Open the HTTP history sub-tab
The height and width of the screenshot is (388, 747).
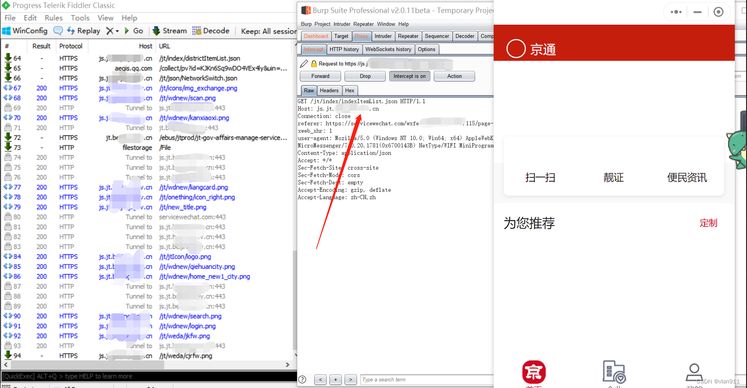(x=344, y=49)
